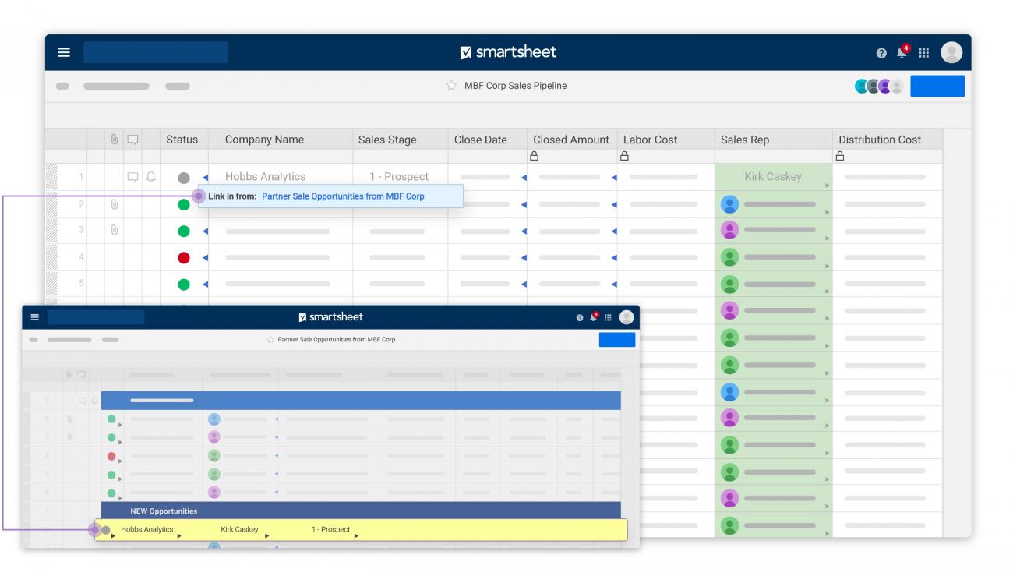Click the blue Sales Rep avatar in row 2
1013x569 pixels.
(729, 204)
